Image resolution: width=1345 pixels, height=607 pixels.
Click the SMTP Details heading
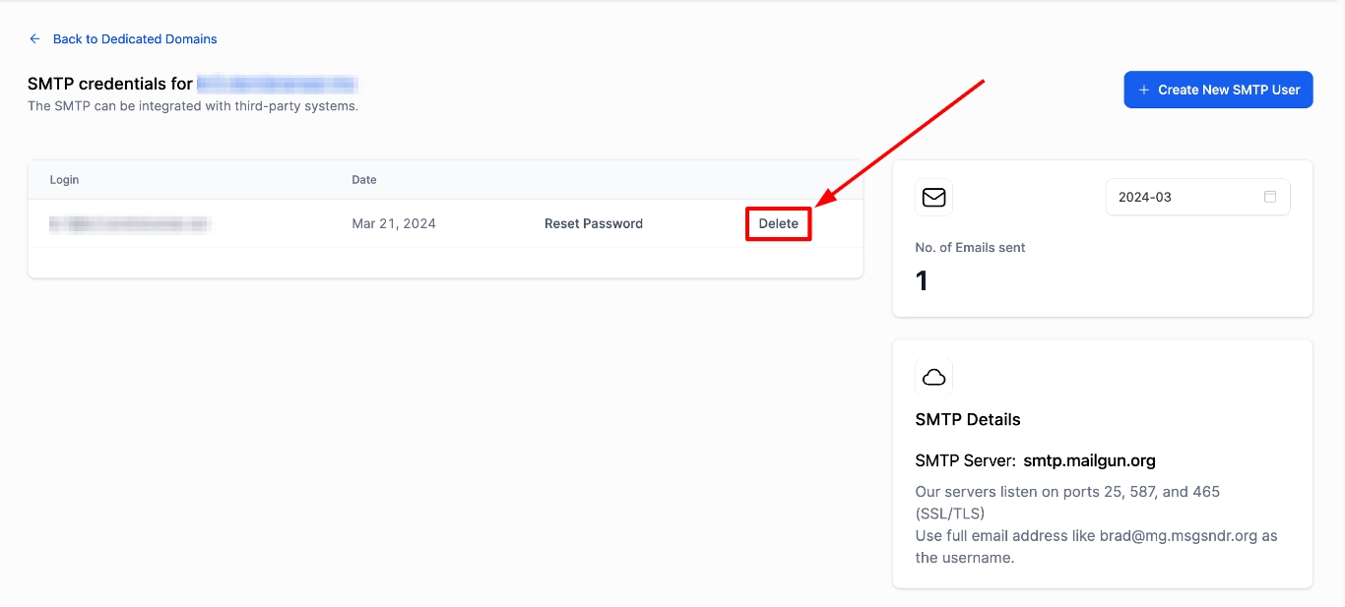(968, 419)
